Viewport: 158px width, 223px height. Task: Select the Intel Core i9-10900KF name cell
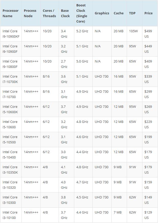tap(11, 34)
